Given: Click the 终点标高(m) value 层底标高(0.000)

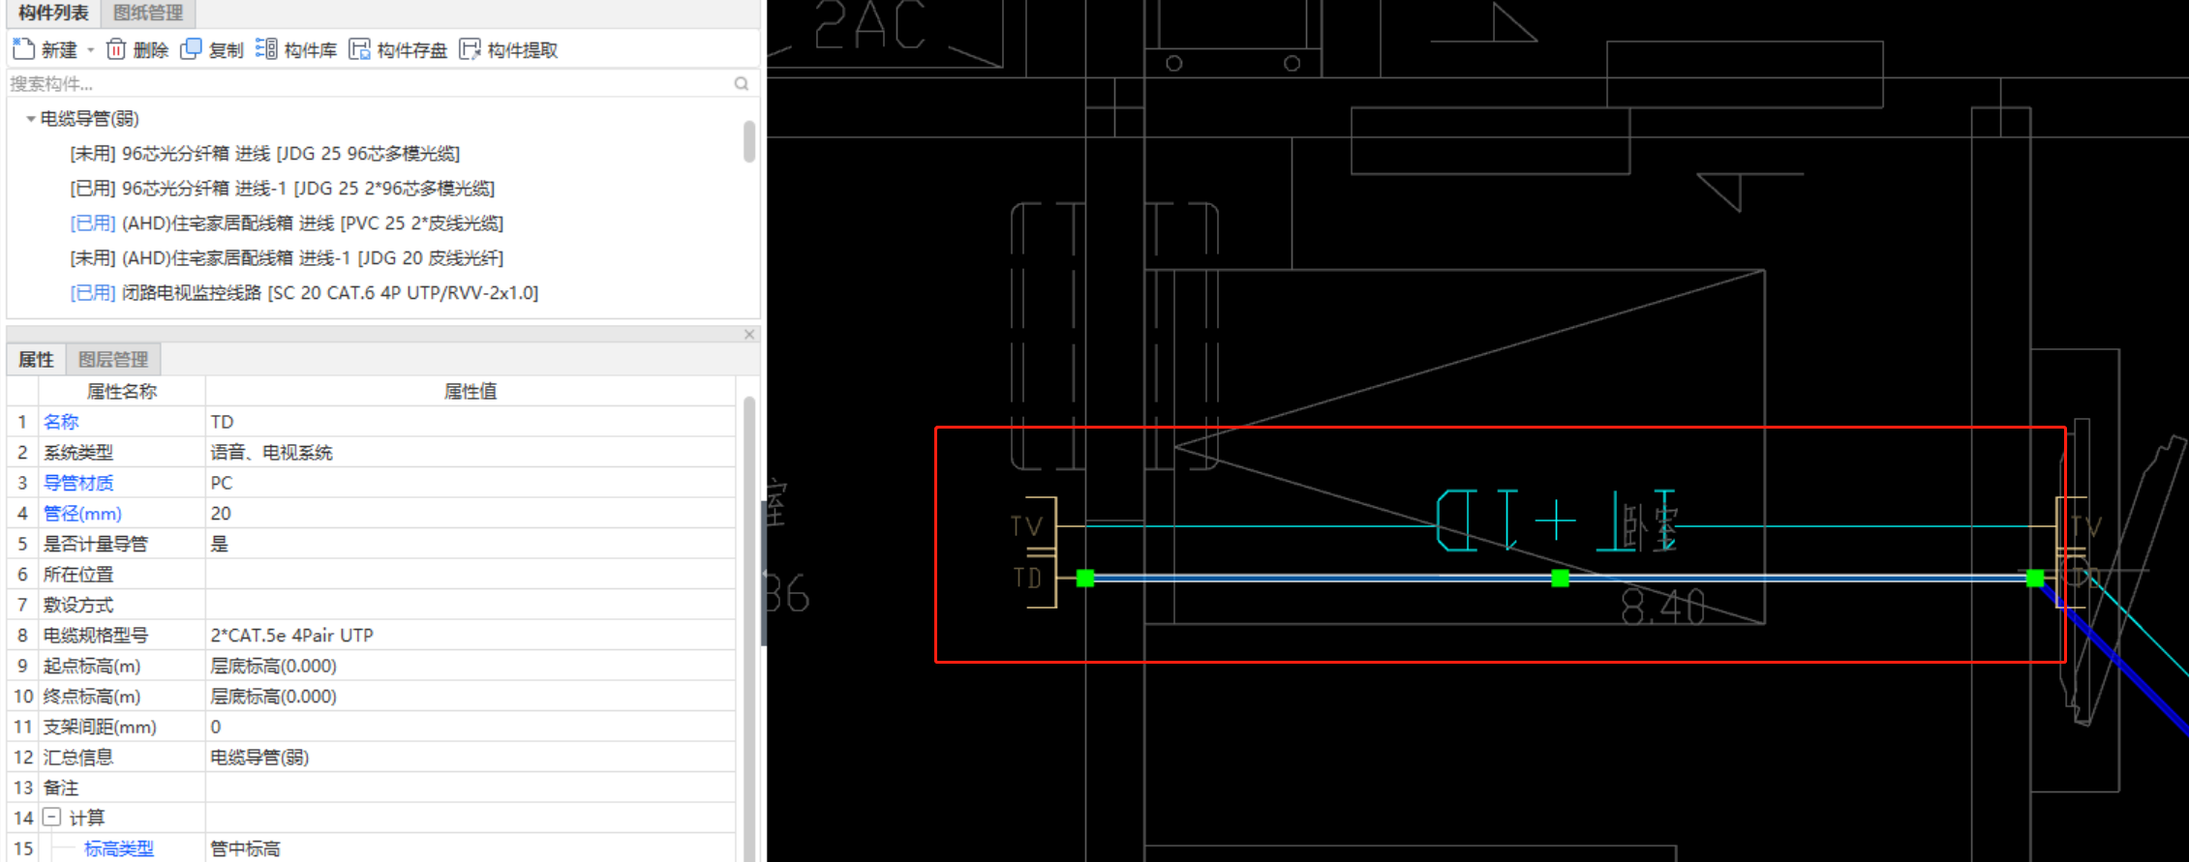Looking at the screenshot, I should coord(471,697).
